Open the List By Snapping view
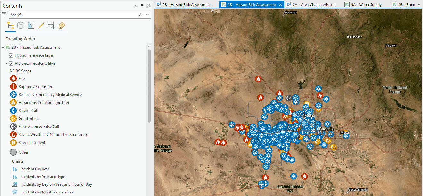Viewport: 423px width, 196px height. [x=51, y=25]
